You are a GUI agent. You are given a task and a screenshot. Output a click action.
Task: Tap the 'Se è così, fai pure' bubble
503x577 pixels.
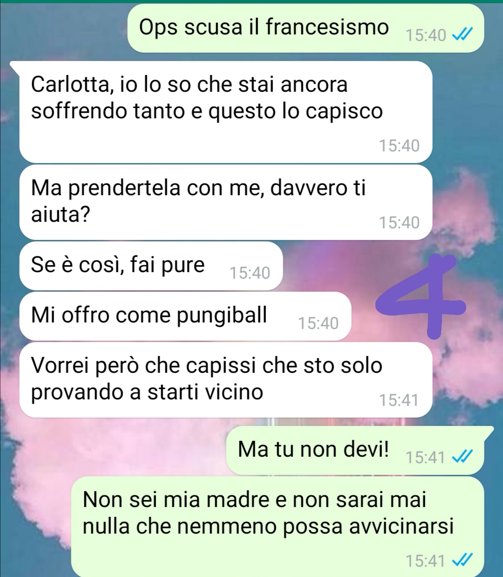pos(151,266)
